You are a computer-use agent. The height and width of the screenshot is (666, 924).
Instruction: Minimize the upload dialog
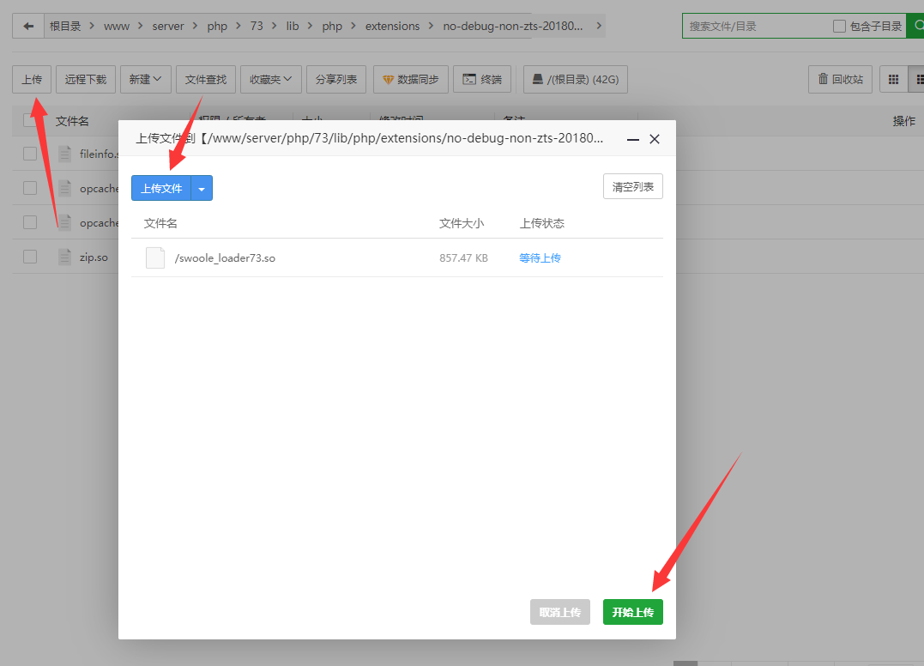[x=633, y=139]
